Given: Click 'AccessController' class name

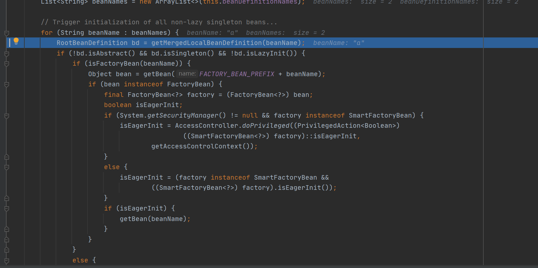Looking at the screenshot, I should pyautogui.click(x=207, y=126).
